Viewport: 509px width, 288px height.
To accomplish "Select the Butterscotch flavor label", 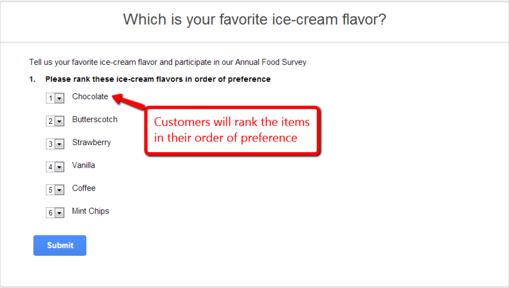I will point(95,119).
